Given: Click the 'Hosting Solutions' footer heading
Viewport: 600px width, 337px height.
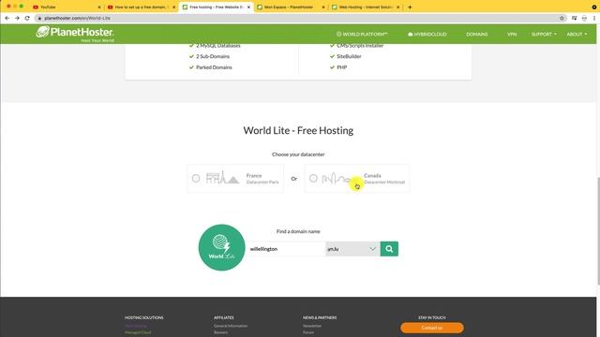Looking at the screenshot, I should [143, 317].
